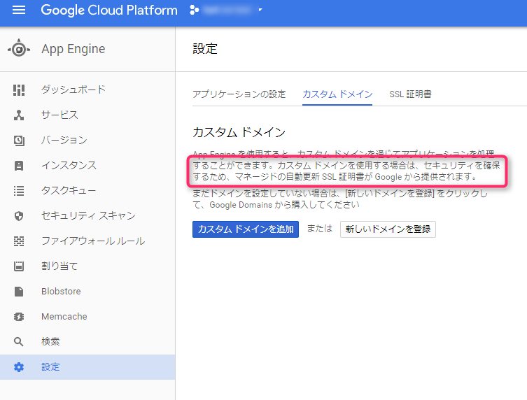Select インスタンス in the sidebar
Screen dimensions: 527x400
pyautogui.click(x=87, y=166)
